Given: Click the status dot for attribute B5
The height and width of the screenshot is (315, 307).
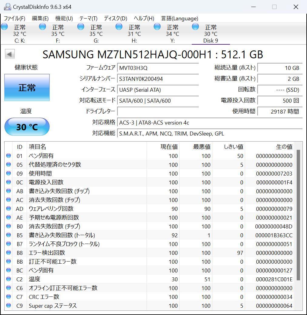Looking at the screenshot, I should point(8,235).
